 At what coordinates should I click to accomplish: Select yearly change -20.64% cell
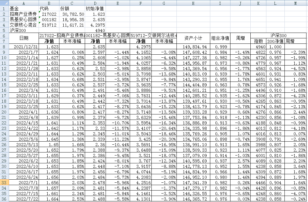[164, 128]
